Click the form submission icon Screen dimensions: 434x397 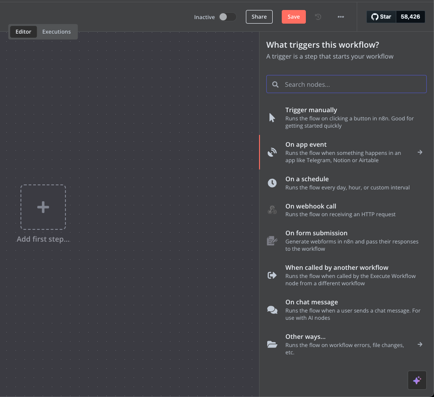(272, 241)
